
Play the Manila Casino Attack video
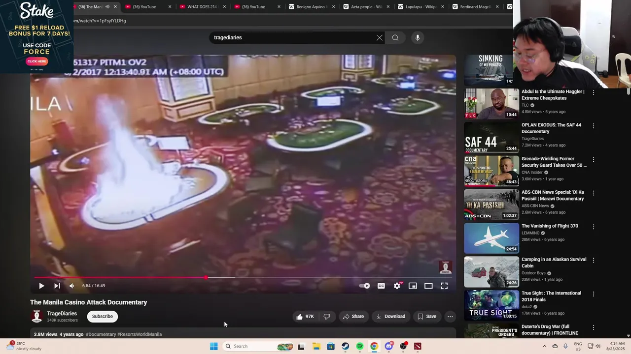(41, 286)
